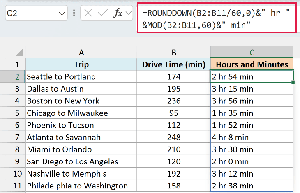
Task: Select row 4 header
Action: pyautogui.click(x=13, y=101)
